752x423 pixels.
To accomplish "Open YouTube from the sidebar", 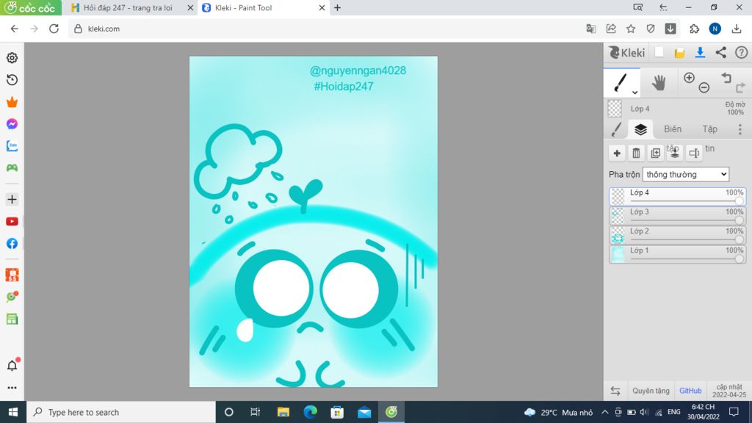I will tap(12, 222).
